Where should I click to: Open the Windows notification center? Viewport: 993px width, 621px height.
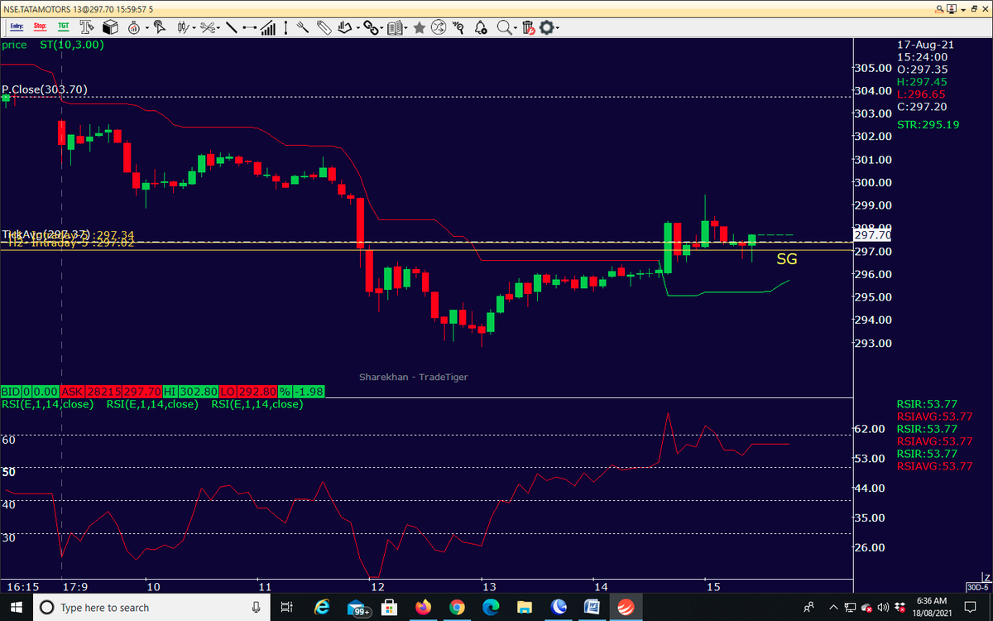pos(971,607)
